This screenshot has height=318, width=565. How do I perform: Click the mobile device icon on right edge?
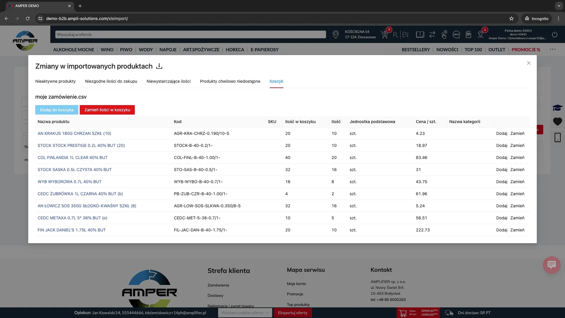click(558, 137)
